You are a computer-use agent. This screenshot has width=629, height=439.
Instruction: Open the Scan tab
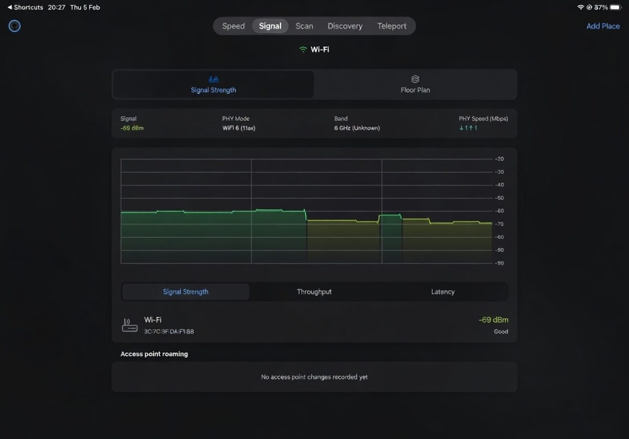pyautogui.click(x=304, y=26)
